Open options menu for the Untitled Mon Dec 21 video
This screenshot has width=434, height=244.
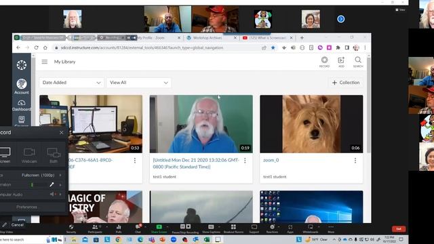pyautogui.click(x=245, y=161)
